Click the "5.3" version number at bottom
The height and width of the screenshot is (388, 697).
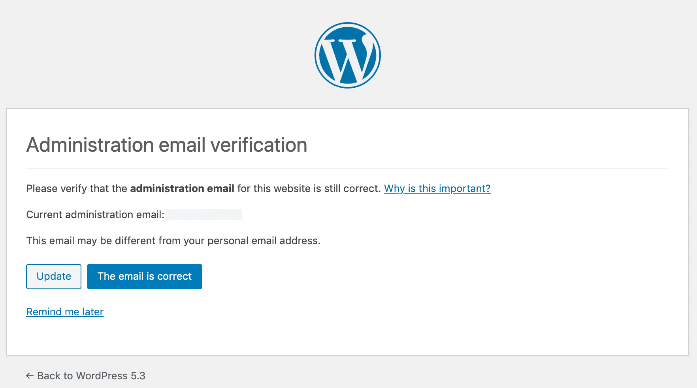pos(138,376)
